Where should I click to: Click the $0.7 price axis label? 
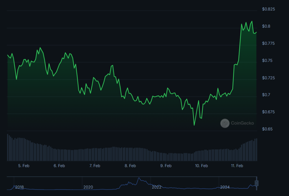point(266,95)
